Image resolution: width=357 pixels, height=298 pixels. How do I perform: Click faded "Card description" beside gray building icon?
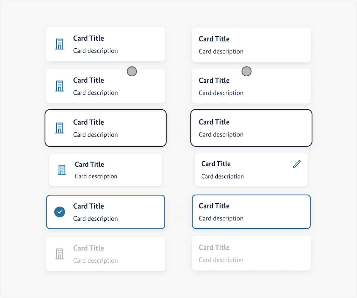tap(95, 260)
